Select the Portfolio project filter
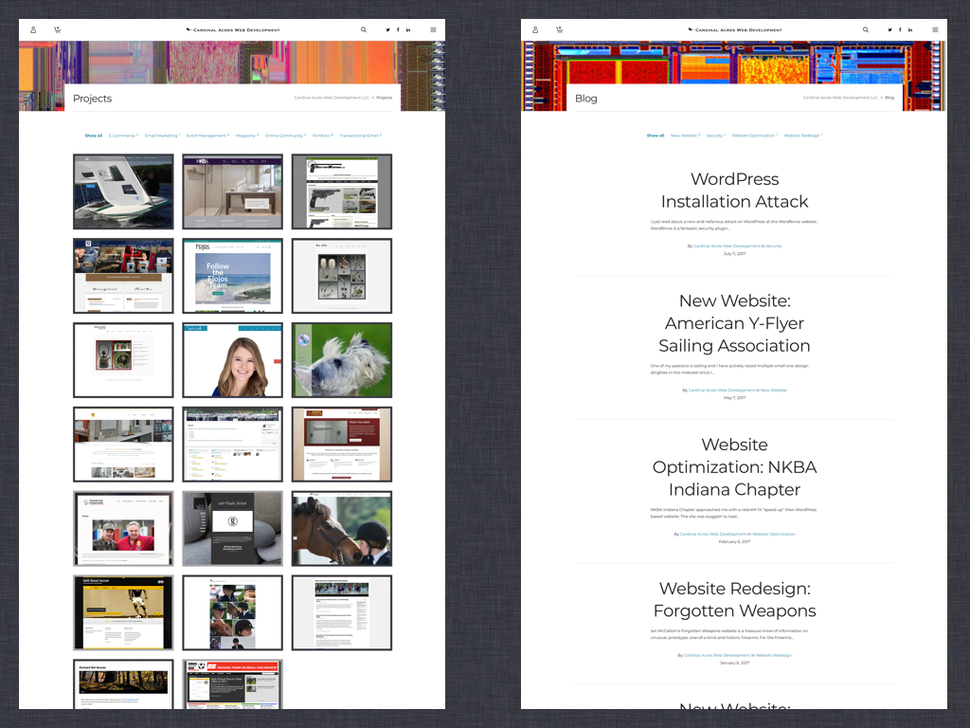This screenshot has height=728, width=970. 322,136
